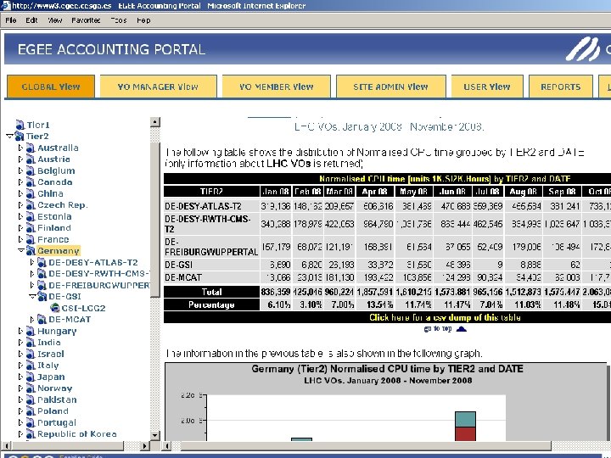Click the Hungary country icon

click(31, 331)
